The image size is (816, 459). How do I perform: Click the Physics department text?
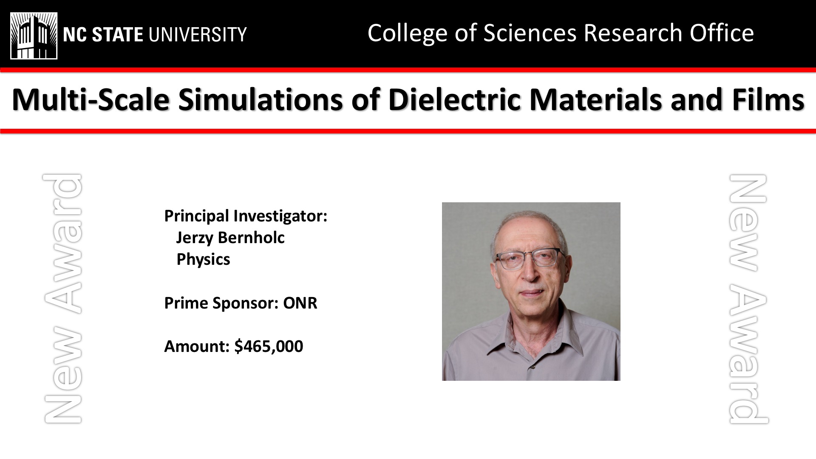pos(203,259)
